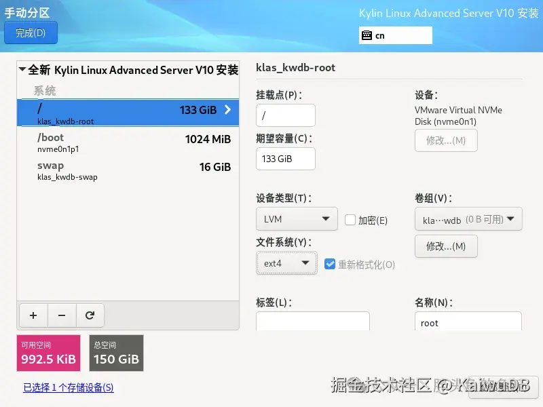Click the VMware Virtual NVMe Disk text

458,115
